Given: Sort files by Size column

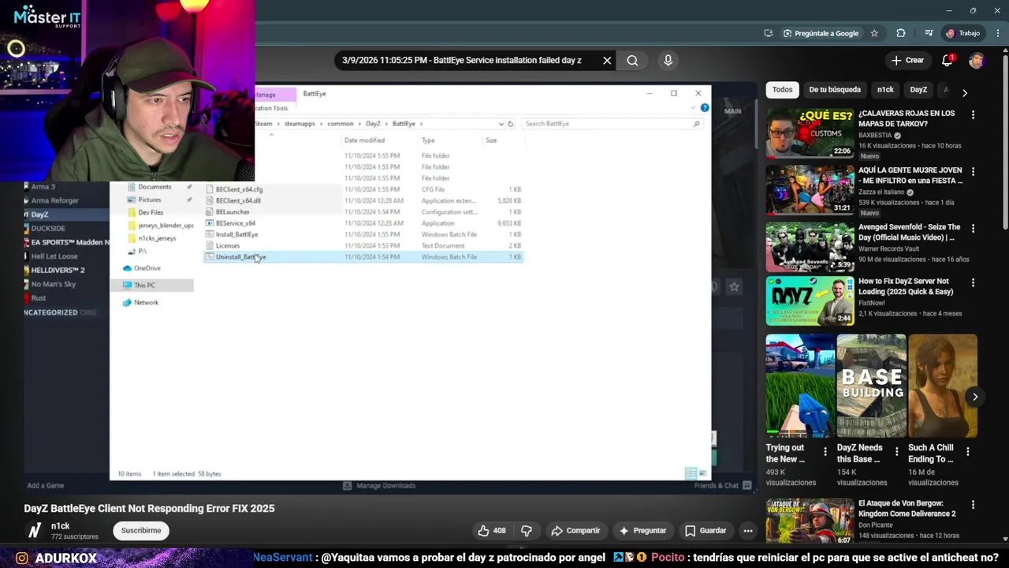Looking at the screenshot, I should click(x=491, y=140).
